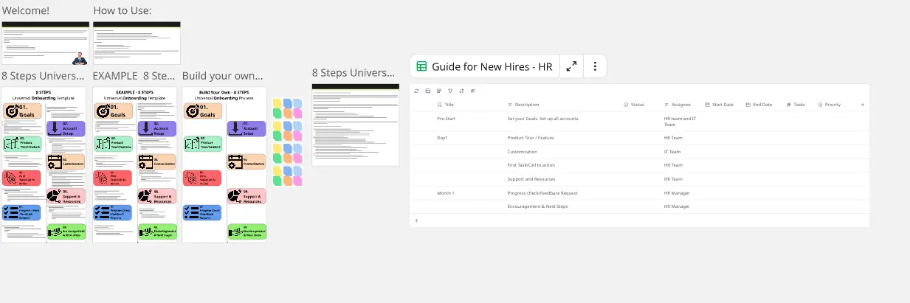Select green sticky note in topmost sticky cluster

click(x=277, y=114)
